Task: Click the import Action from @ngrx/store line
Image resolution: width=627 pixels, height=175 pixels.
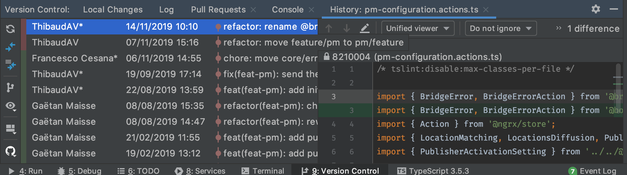Action: (466, 124)
